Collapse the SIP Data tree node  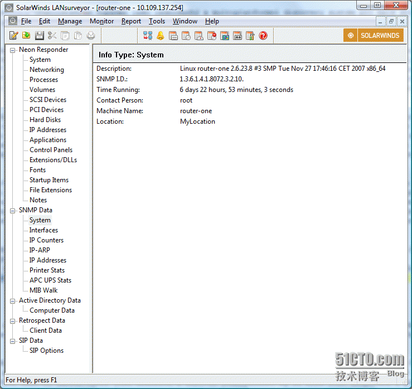point(12,341)
